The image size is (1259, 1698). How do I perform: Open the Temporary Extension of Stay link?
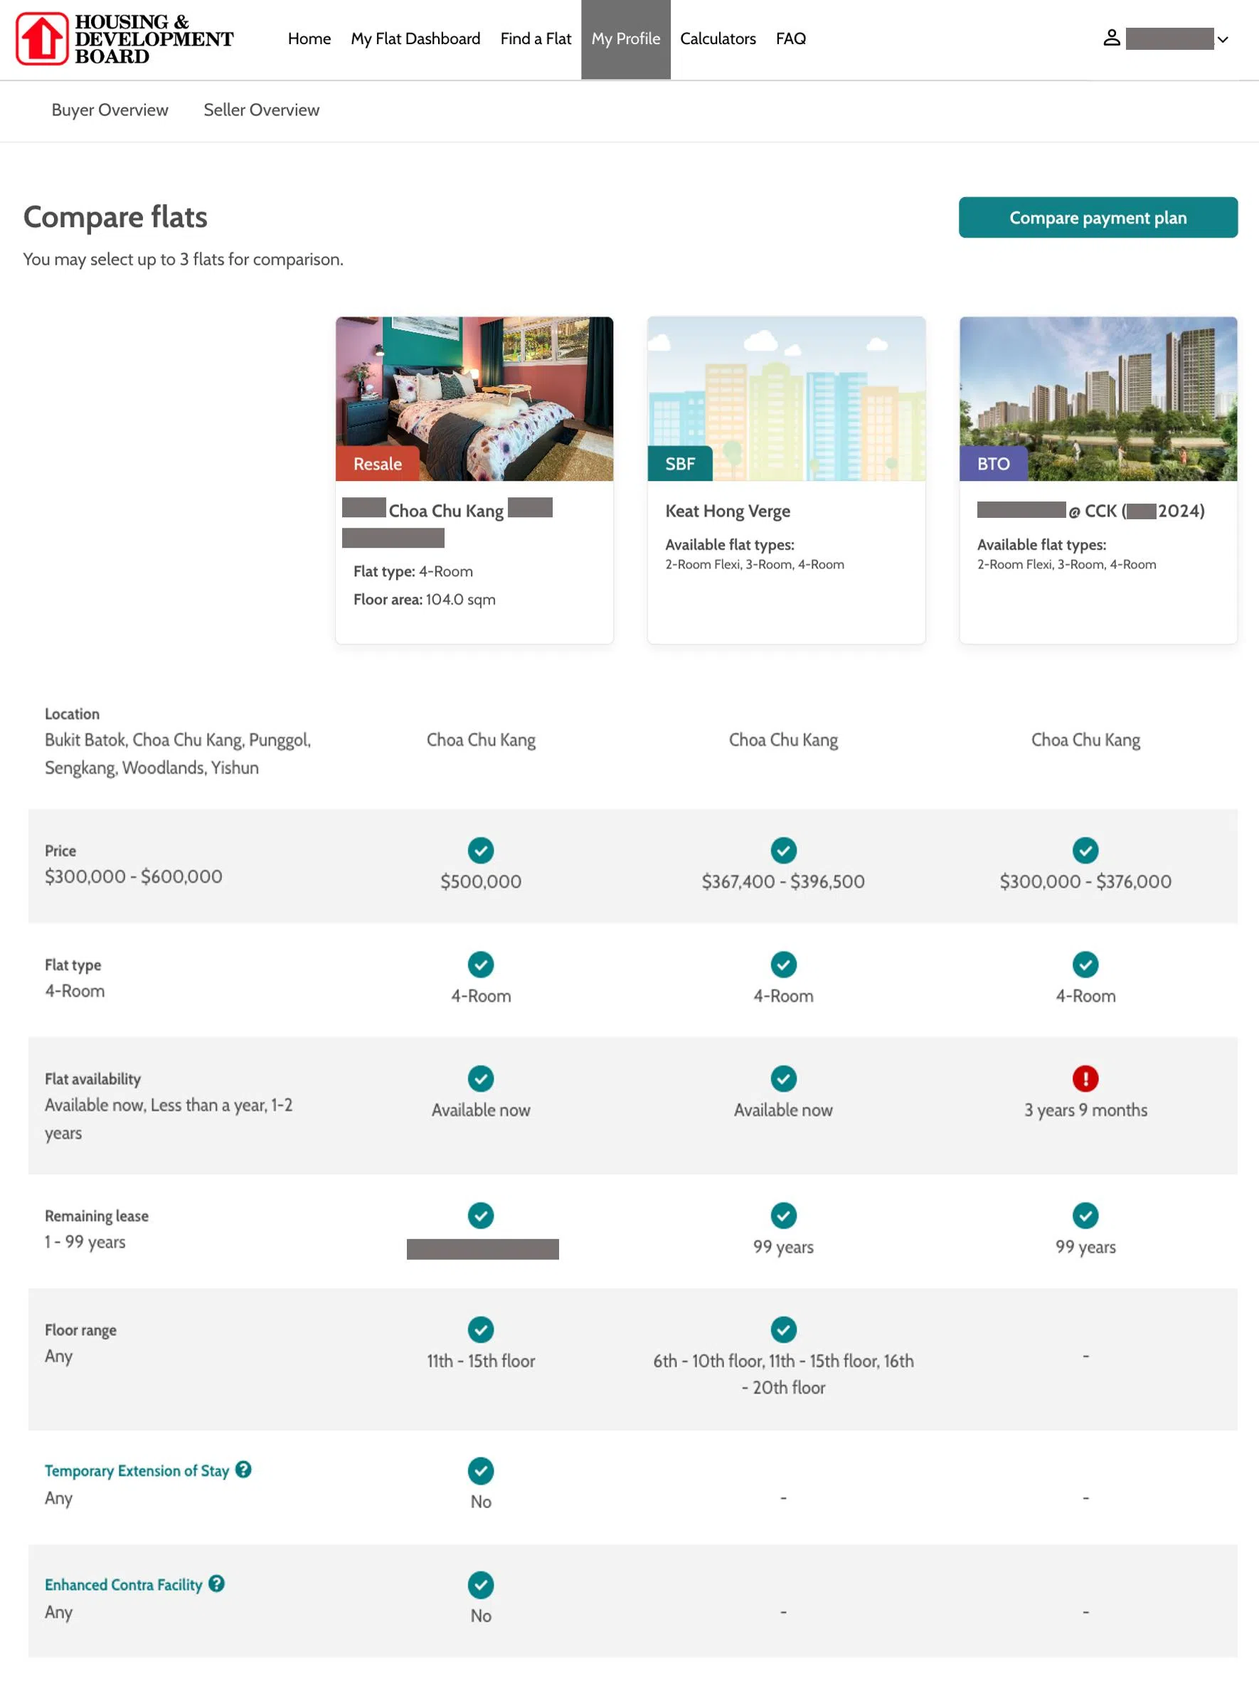click(137, 1471)
